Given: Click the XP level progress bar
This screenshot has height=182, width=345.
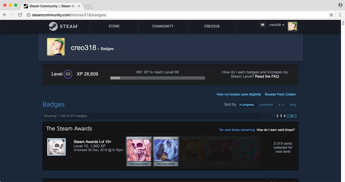Looking at the screenshot, I should click(x=158, y=78).
